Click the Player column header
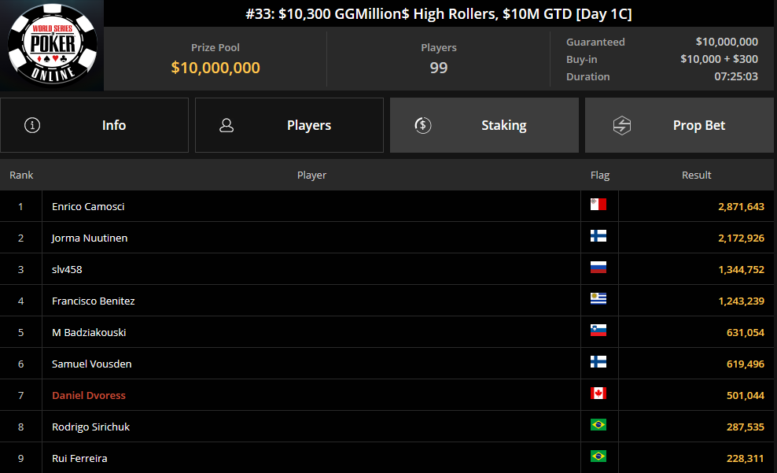This screenshot has height=473, width=777. tap(311, 175)
